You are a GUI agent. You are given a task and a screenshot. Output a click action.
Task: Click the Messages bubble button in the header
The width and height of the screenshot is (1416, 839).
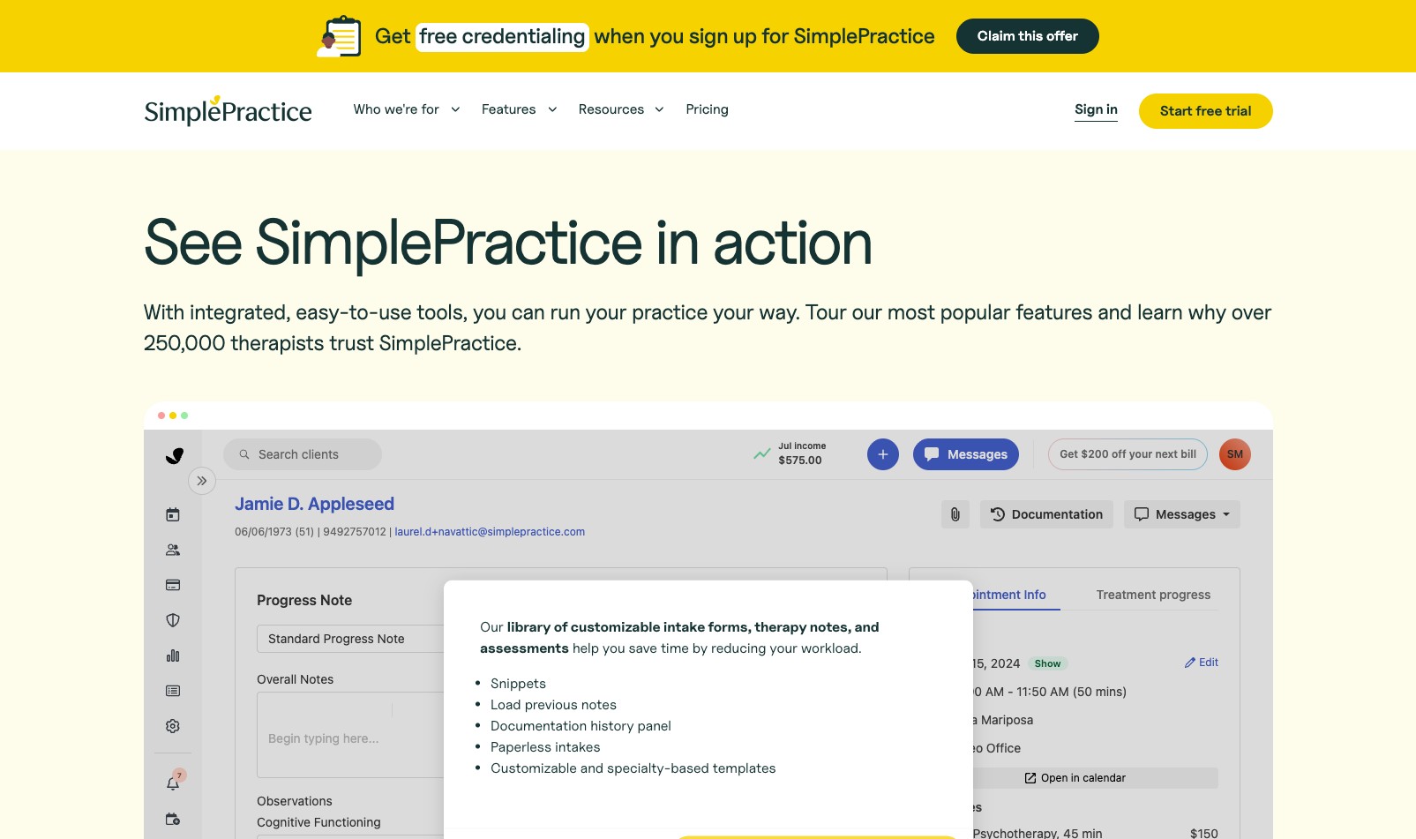pos(965,454)
